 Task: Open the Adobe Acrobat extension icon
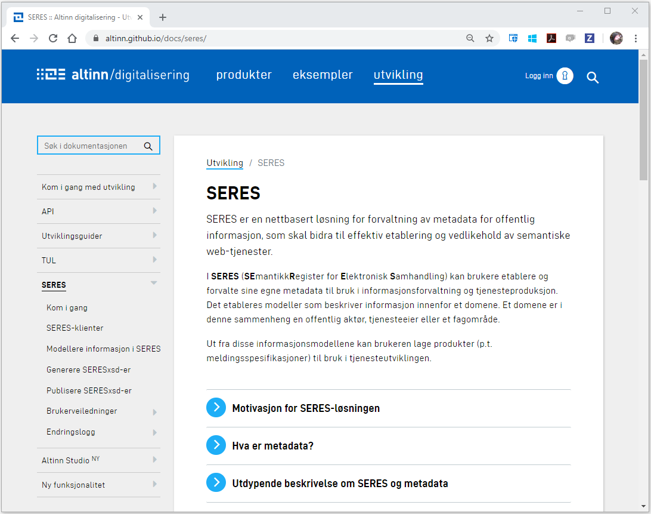tap(551, 38)
